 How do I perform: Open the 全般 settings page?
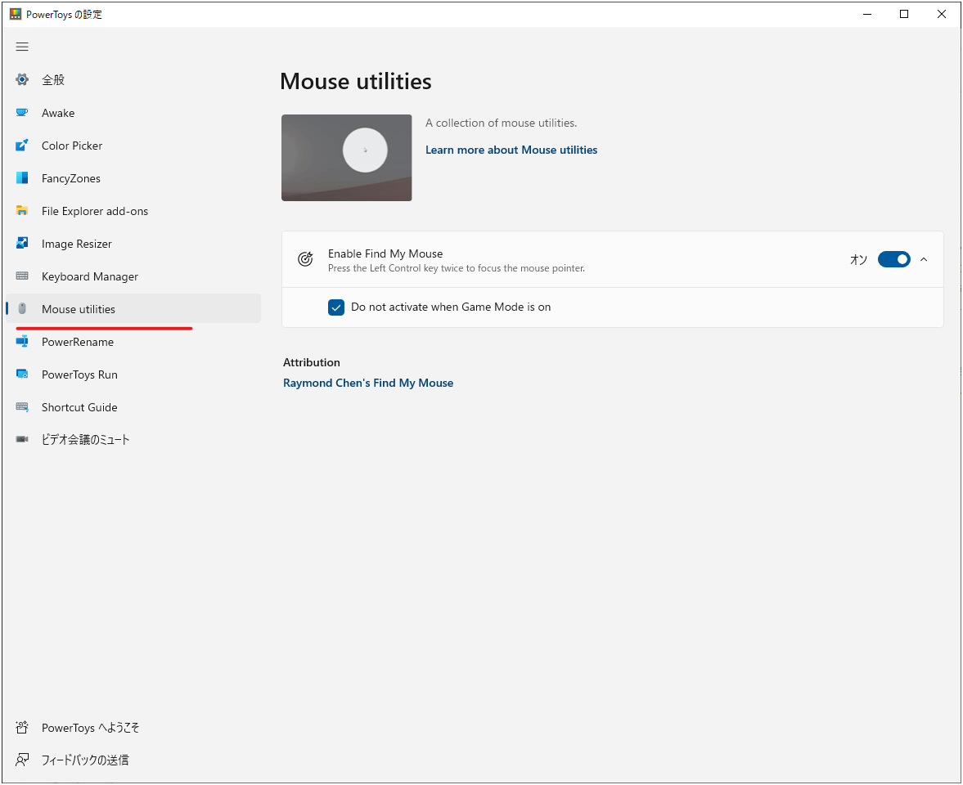click(x=133, y=80)
